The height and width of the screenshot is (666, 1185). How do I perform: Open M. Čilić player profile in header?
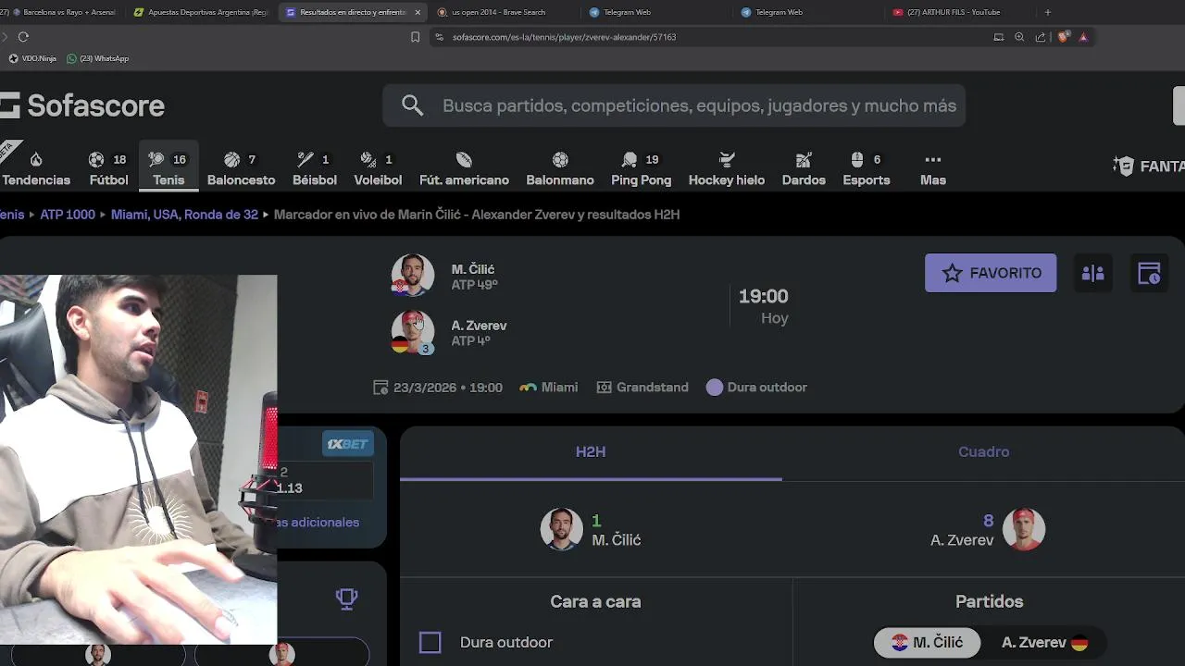[473, 269]
